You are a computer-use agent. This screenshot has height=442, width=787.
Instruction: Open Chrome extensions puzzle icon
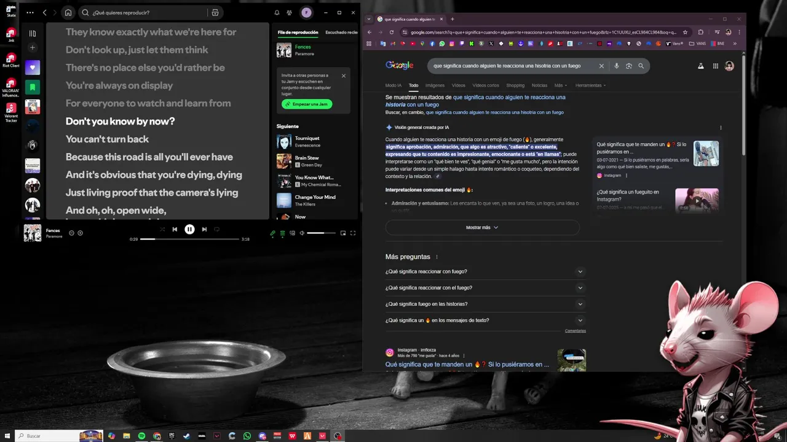[x=700, y=32]
